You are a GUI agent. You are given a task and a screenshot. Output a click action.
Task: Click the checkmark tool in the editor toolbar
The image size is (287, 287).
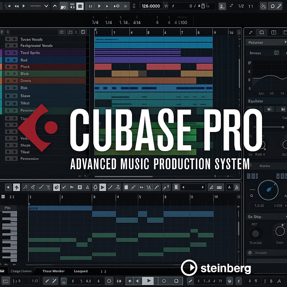click(64, 187)
